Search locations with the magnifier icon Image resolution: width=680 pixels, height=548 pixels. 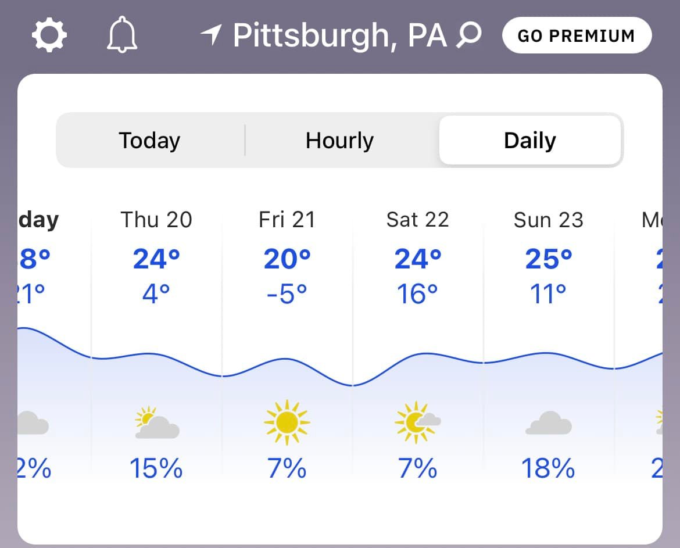pos(469,35)
